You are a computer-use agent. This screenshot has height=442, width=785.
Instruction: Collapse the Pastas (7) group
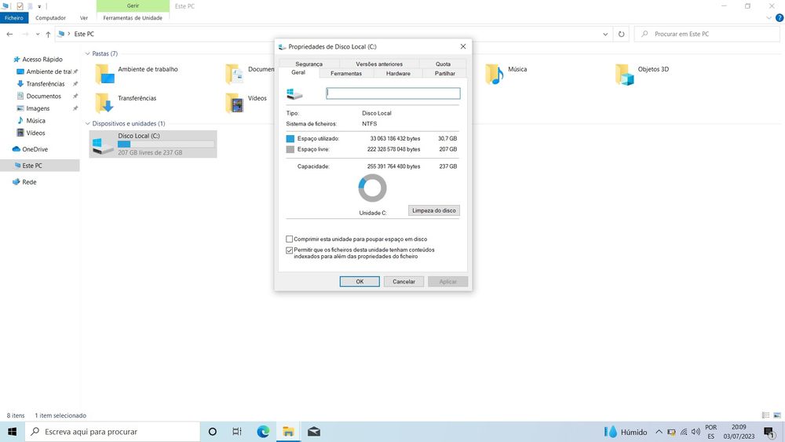point(88,53)
